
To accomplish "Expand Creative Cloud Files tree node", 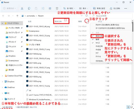I will 2,76.
